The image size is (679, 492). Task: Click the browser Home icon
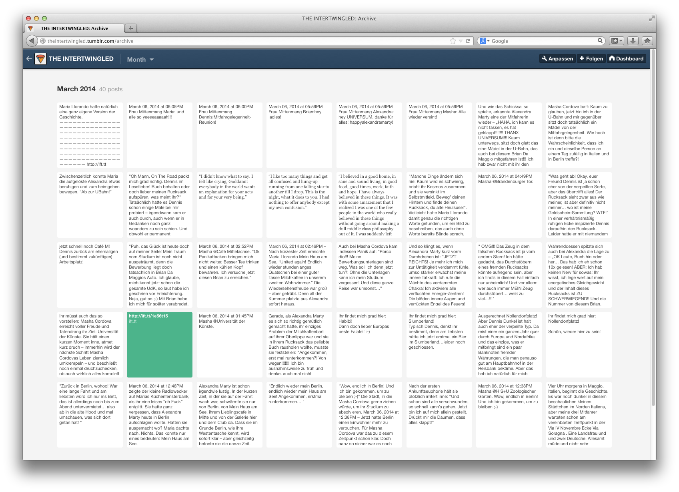coord(647,40)
